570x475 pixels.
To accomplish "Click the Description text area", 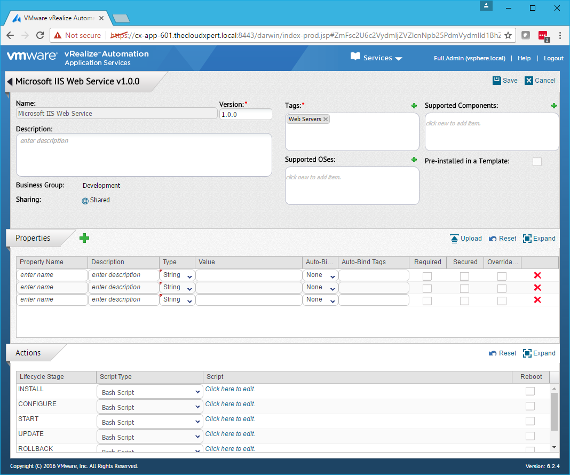I will 144,155.
